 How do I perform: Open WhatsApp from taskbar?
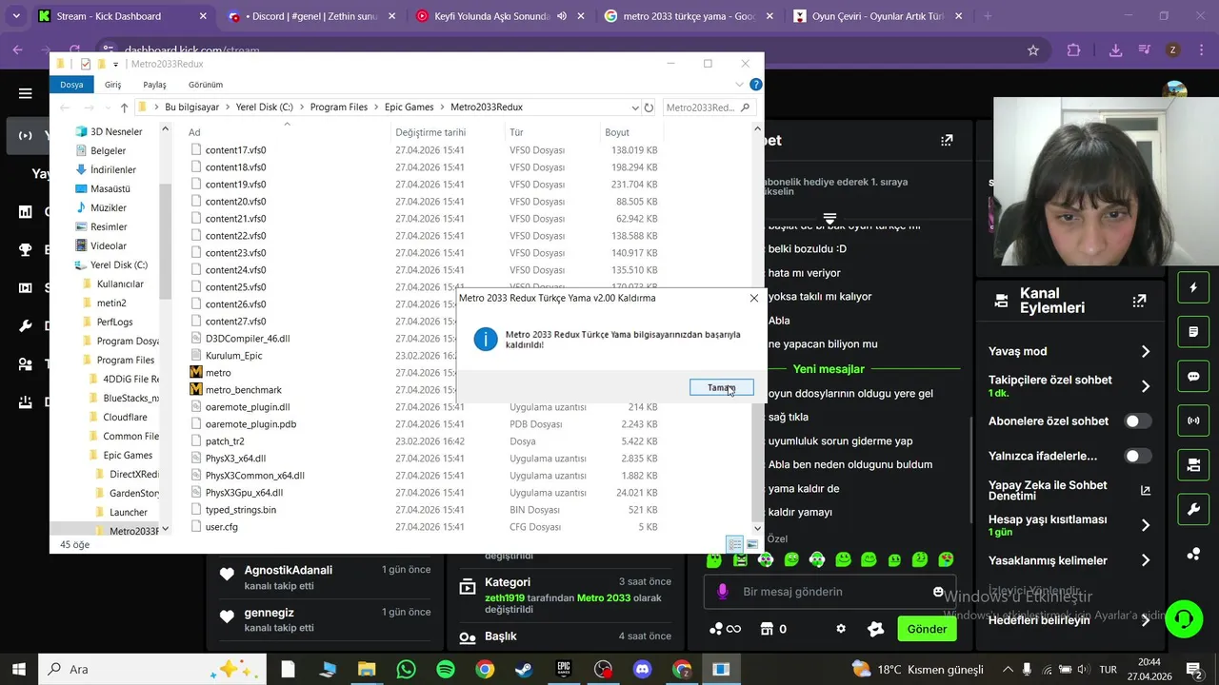point(406,669)
